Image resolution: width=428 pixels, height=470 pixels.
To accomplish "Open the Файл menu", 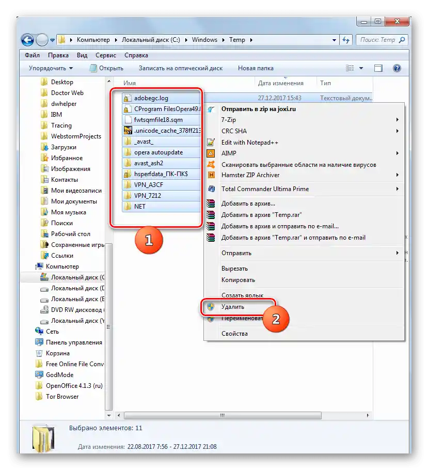I will tap(32, 55).
